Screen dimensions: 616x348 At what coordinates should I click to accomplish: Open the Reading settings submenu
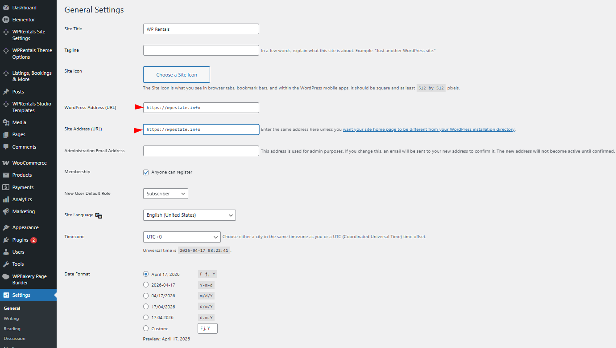[x=12, y=329]
